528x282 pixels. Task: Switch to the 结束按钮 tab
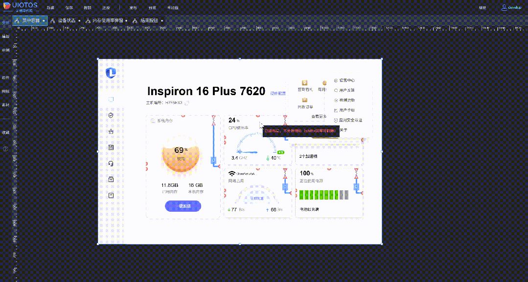pos(148,20)
